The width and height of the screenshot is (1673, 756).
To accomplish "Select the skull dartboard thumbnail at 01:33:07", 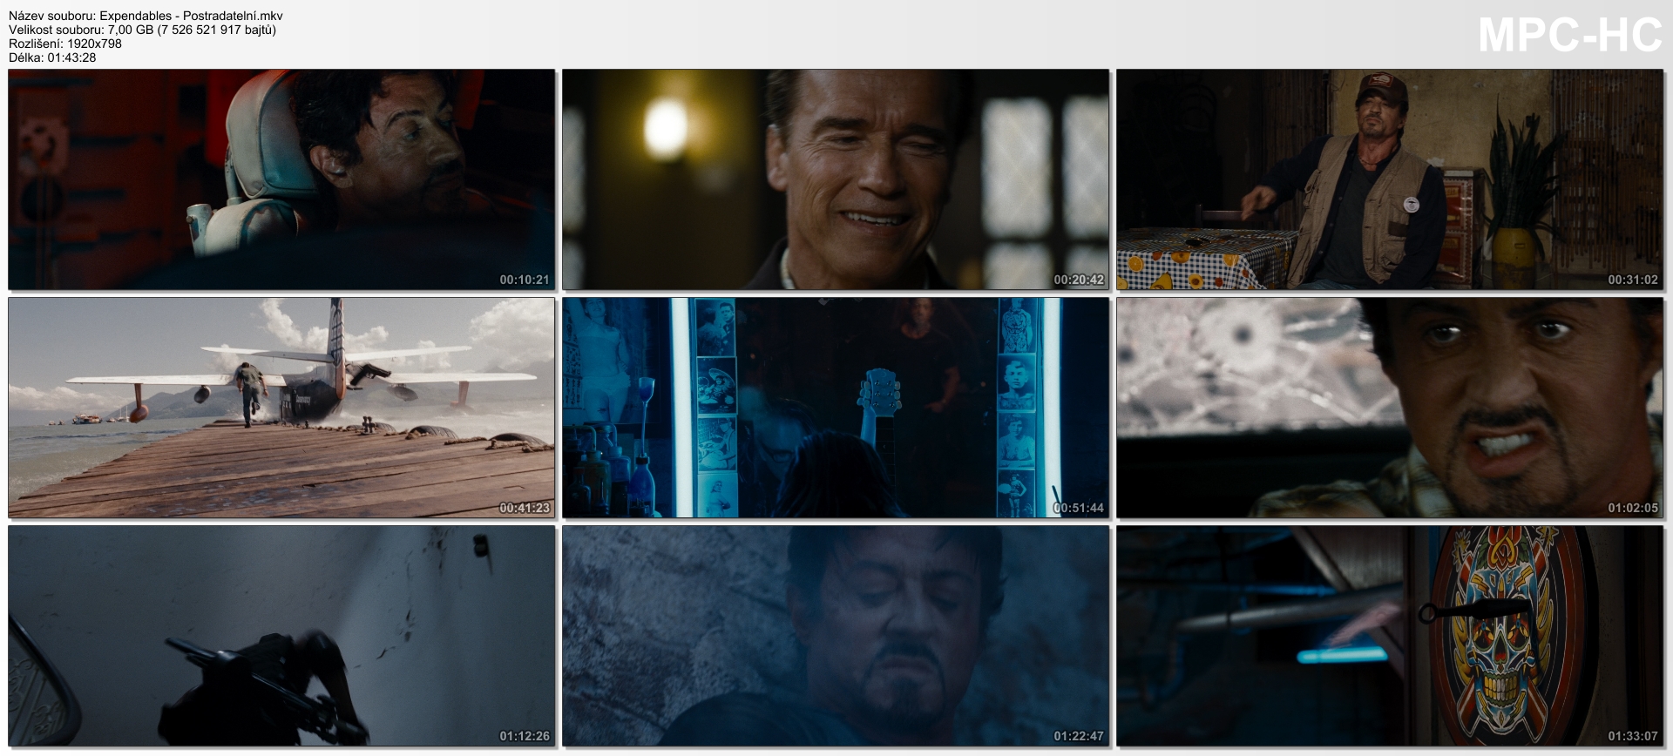I will point(1390,636).
